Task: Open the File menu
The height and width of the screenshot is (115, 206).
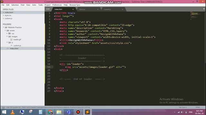Action: point(3,5)
